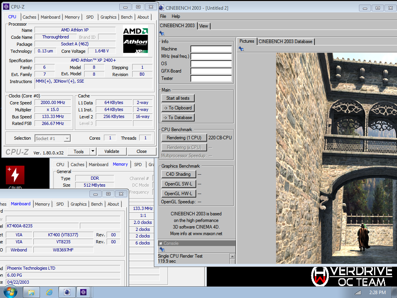The image size is (397, 298).
Task: Run the OpenGL SW-L test
Action: click(178, 184)
